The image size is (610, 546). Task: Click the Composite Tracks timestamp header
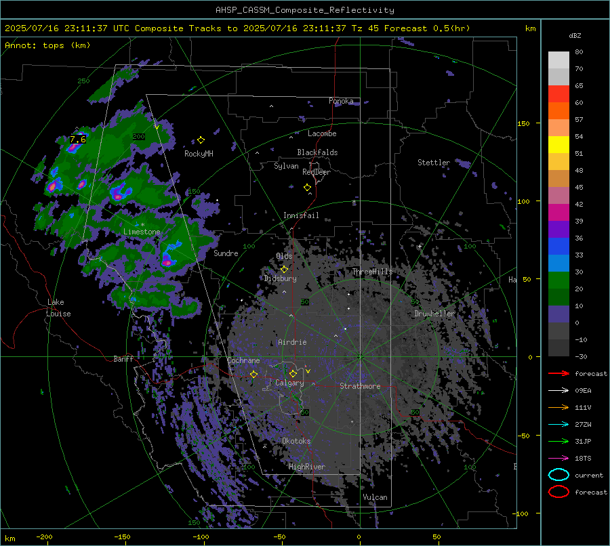(x=237, y=28)
